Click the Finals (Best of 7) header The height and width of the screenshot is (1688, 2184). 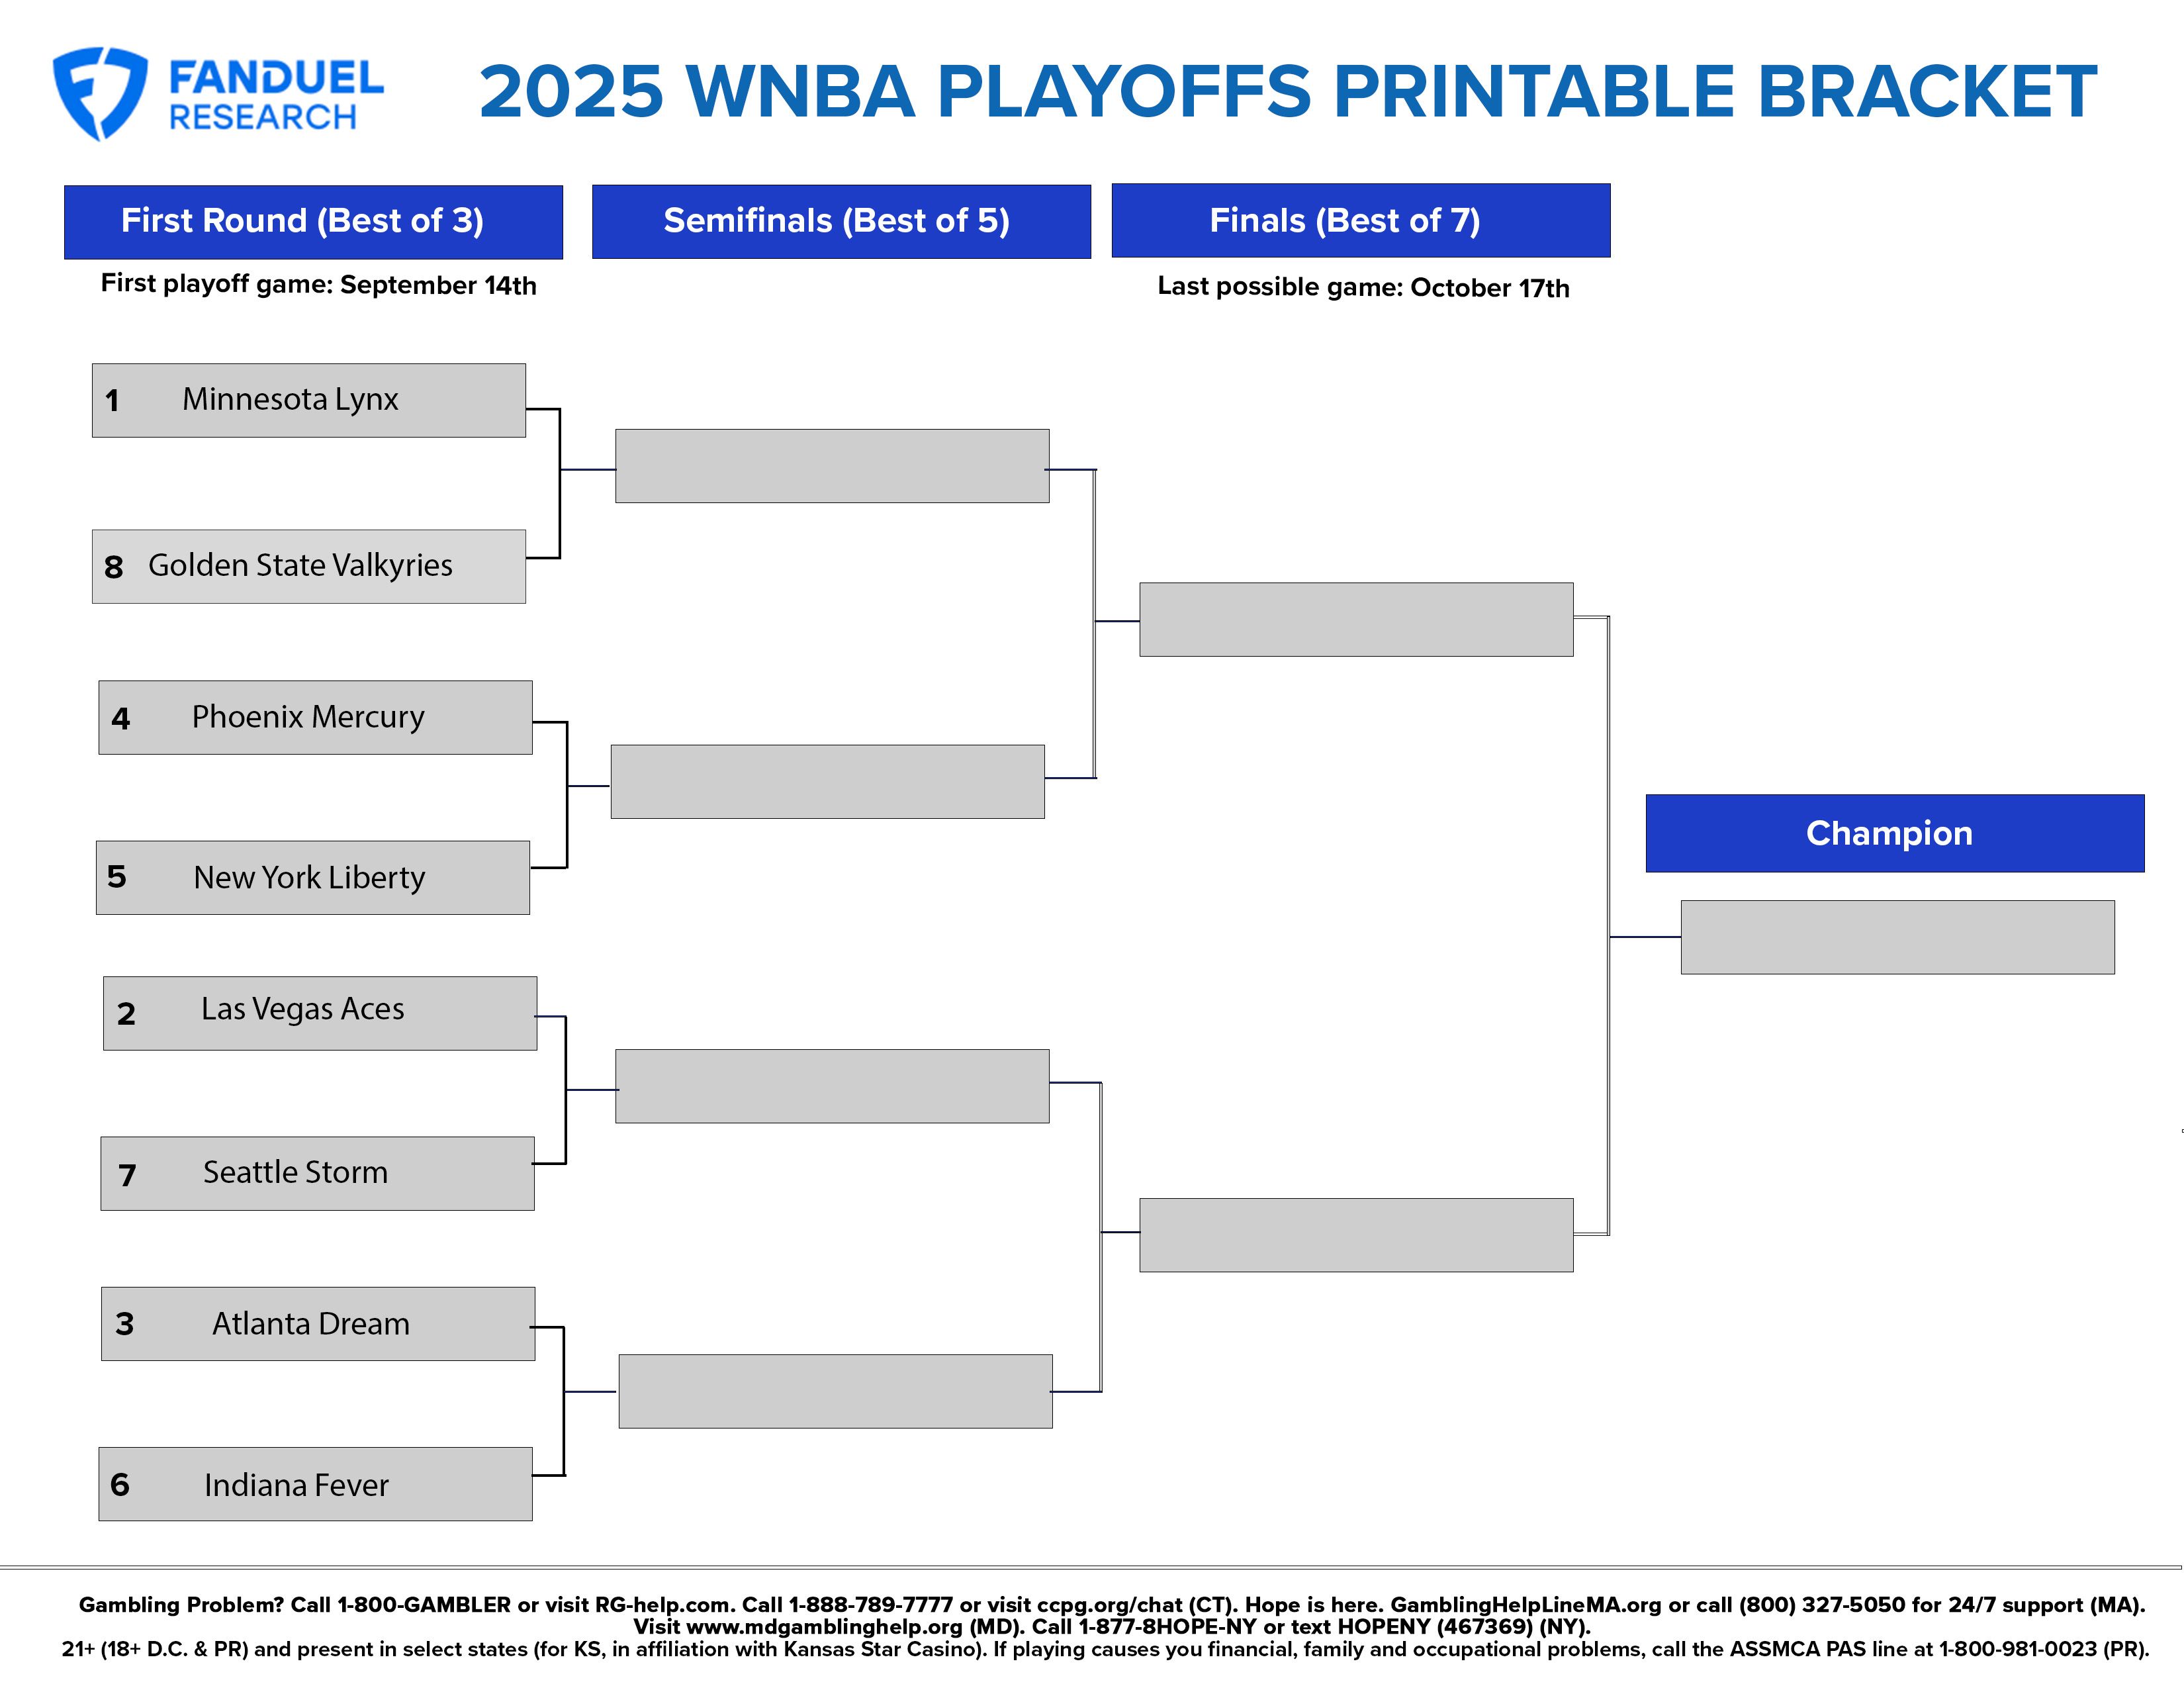[1361, 220]
